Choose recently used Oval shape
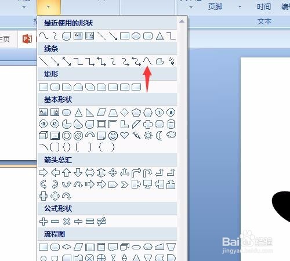This screenshot has height=261, width=290. tap(136, 36)
